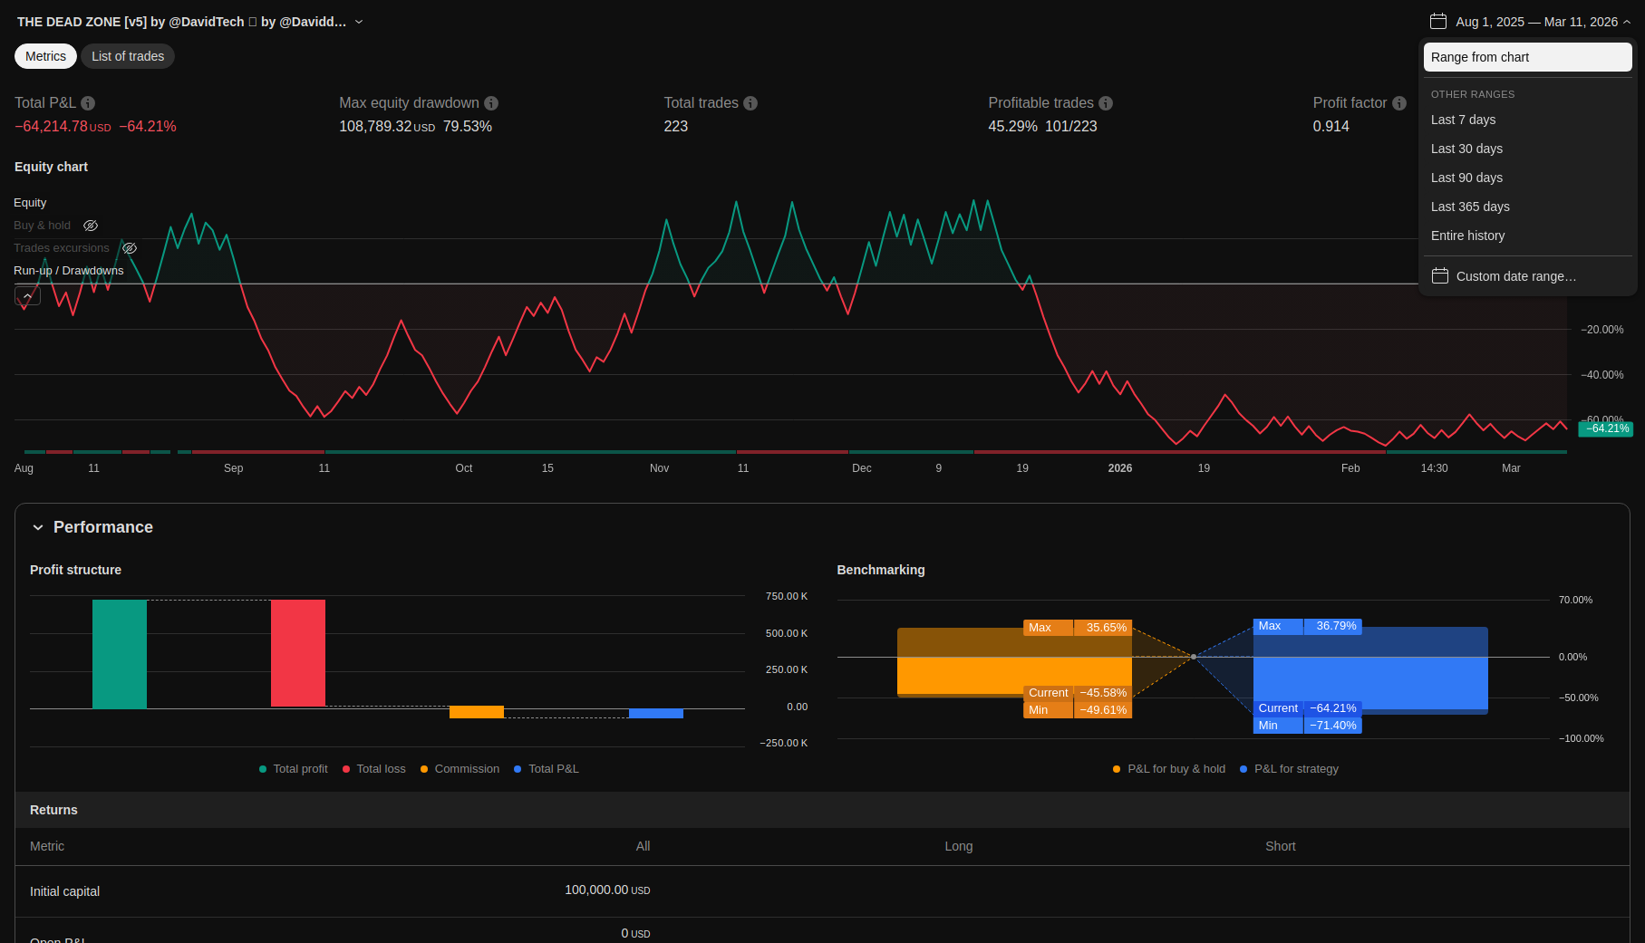Click the Profitable trades info icon
Screen dimensions: 1645x943
coord(1106,103)
